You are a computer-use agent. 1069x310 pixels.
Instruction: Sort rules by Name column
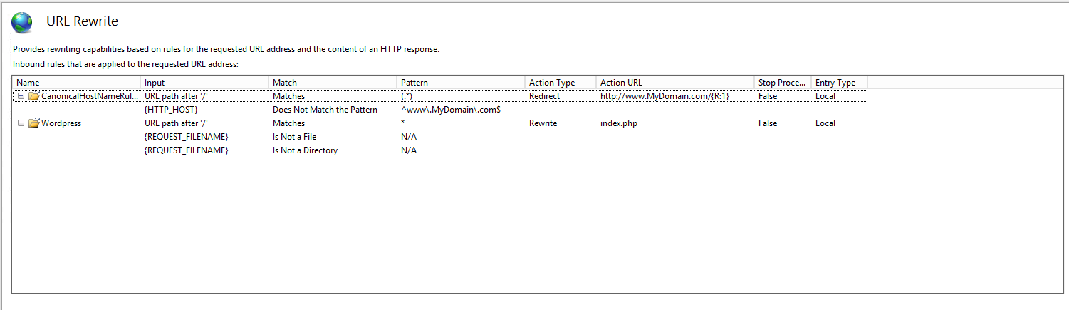pyautogui.click(x=76, y=83)
